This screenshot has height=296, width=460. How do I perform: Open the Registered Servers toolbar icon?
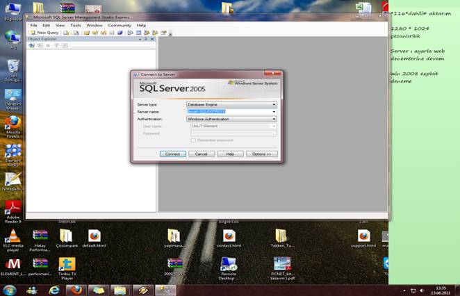[x=130, y=33]
